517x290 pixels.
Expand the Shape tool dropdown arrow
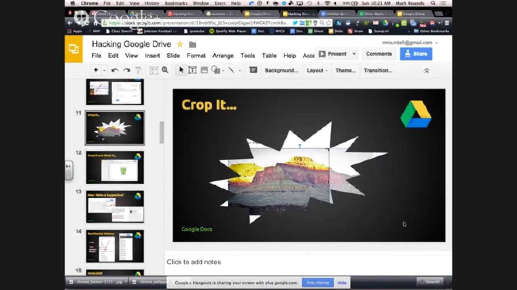(223, 70)
